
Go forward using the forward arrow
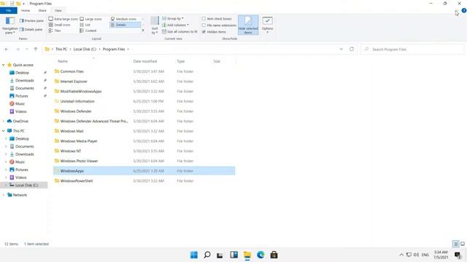coord(18,49)
